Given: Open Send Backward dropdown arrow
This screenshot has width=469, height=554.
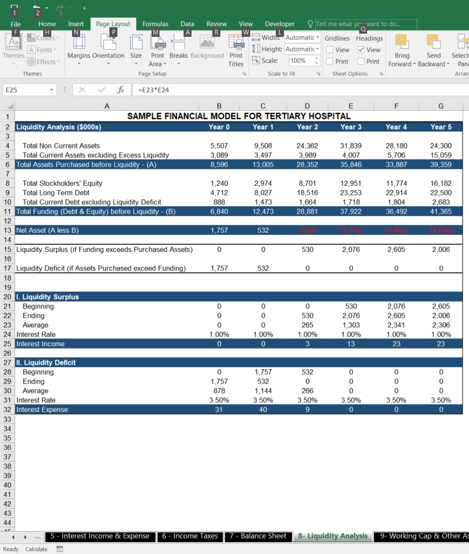Looking at the screenshot, I should point(448,64).
